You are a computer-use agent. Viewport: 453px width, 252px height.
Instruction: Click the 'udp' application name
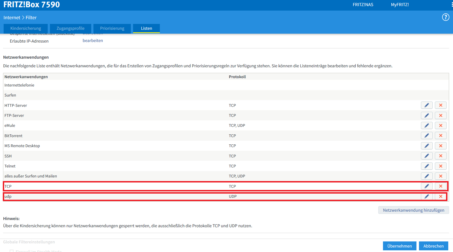pos(8,196)
